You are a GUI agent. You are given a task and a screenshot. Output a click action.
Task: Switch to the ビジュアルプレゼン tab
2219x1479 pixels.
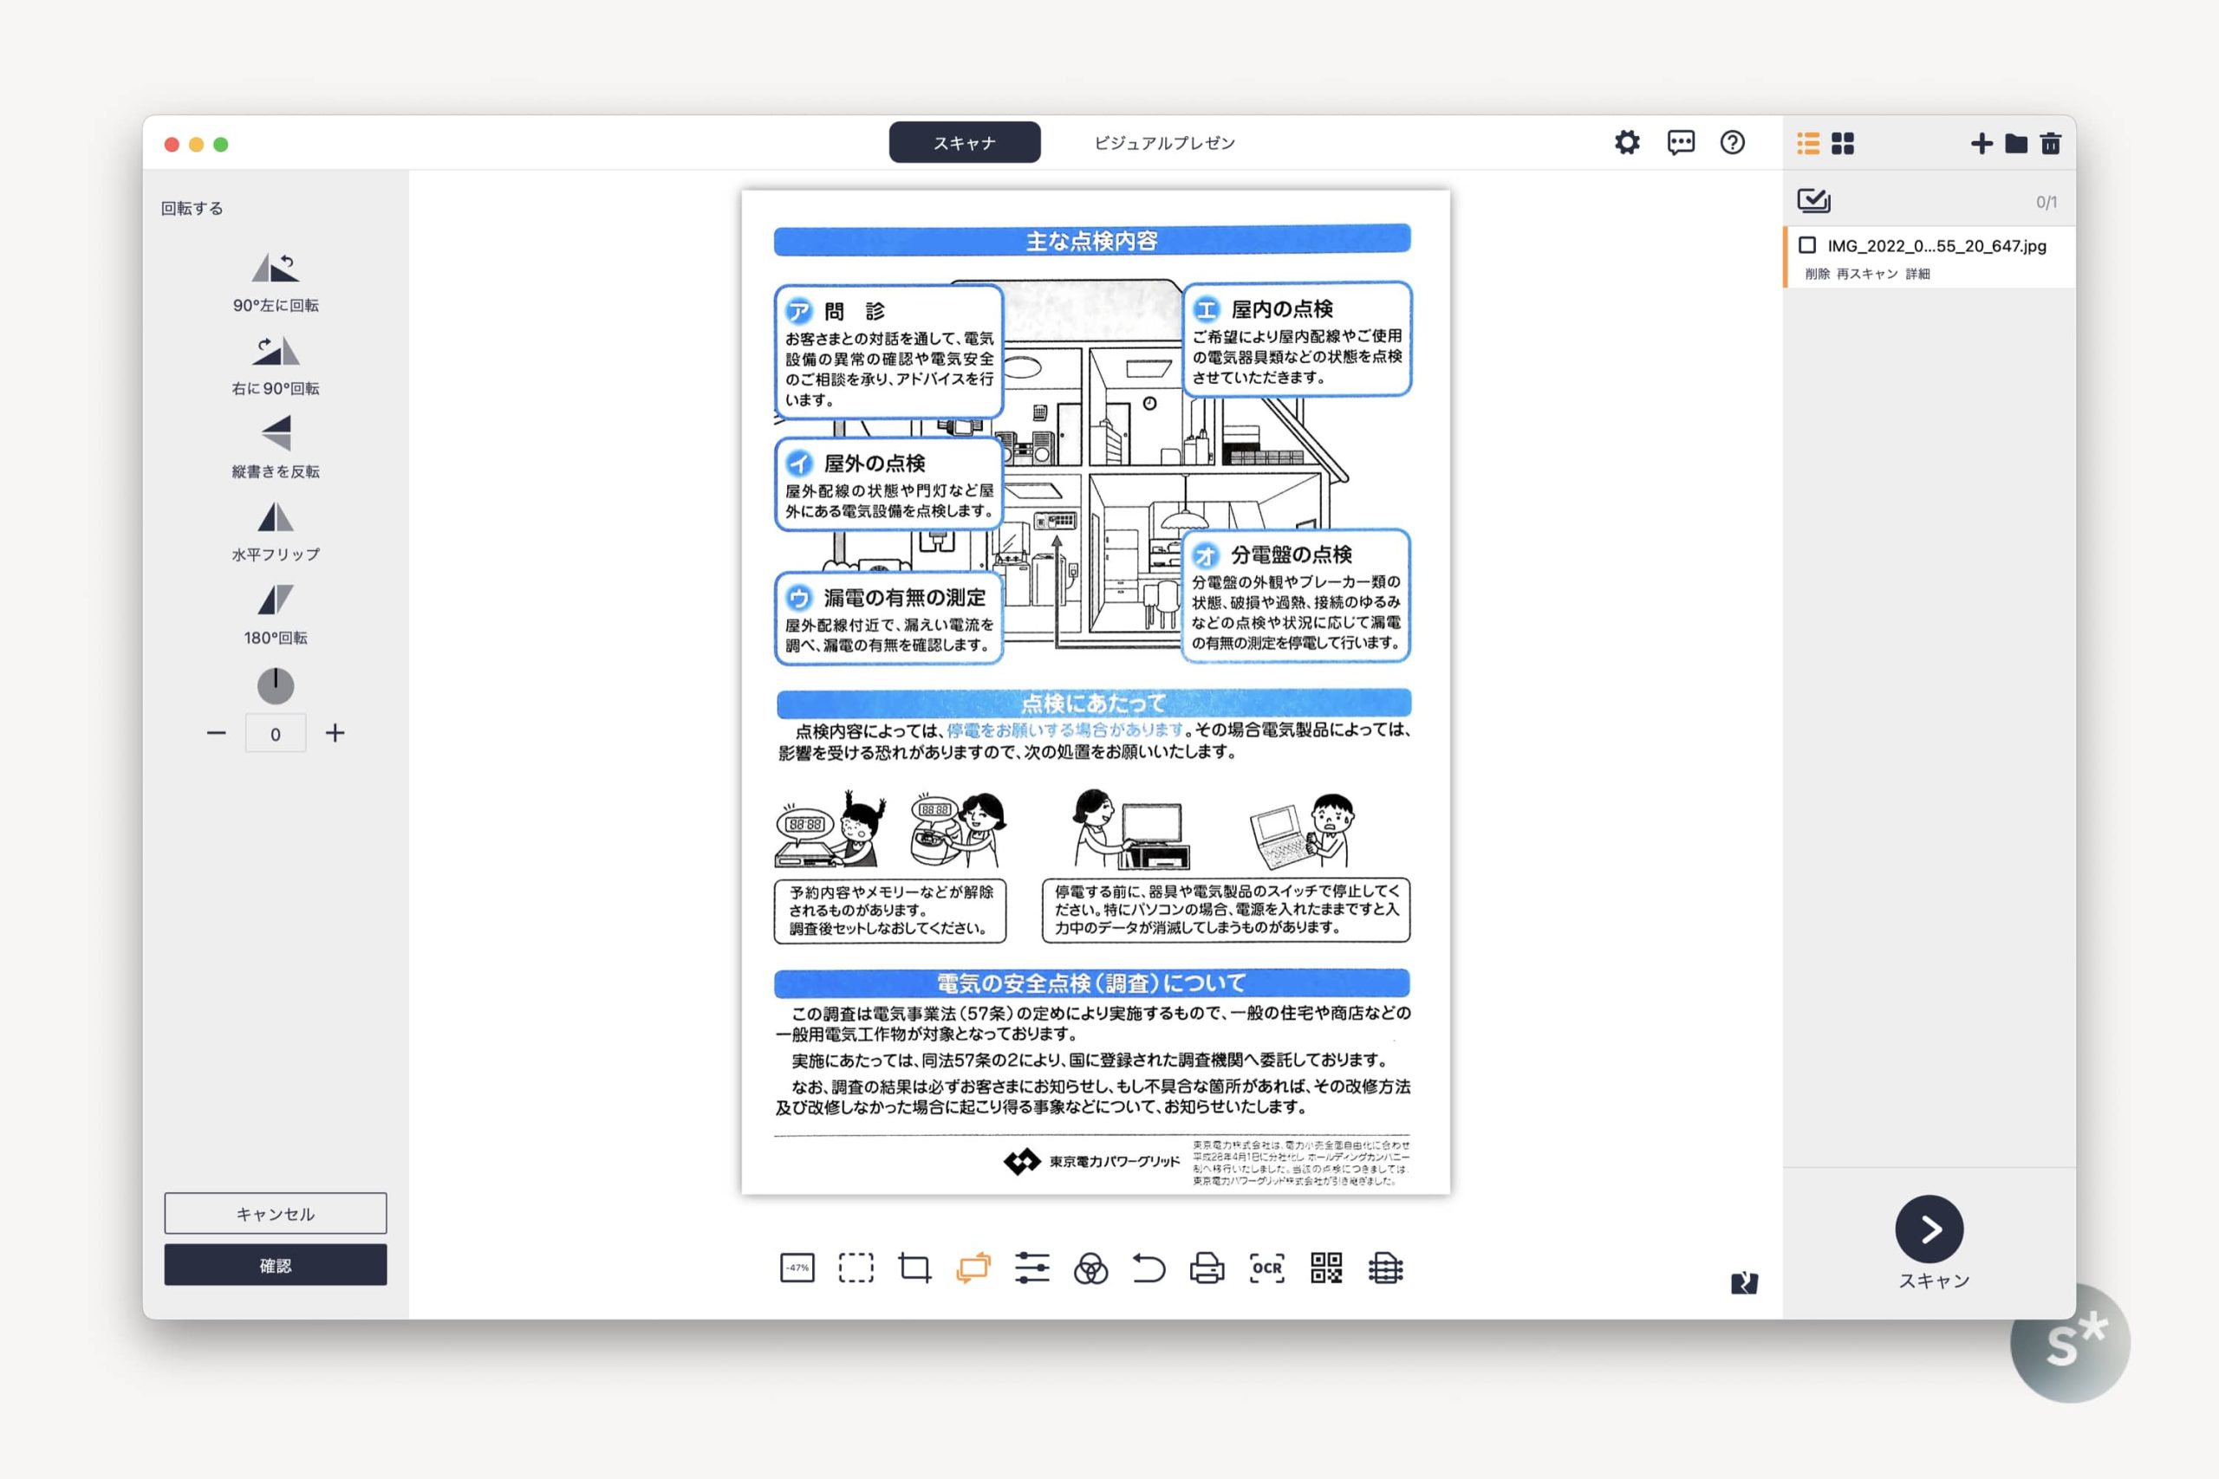click(1164, 142)
